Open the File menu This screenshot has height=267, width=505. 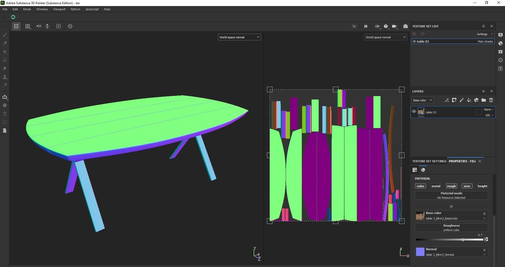click(5, 9)
